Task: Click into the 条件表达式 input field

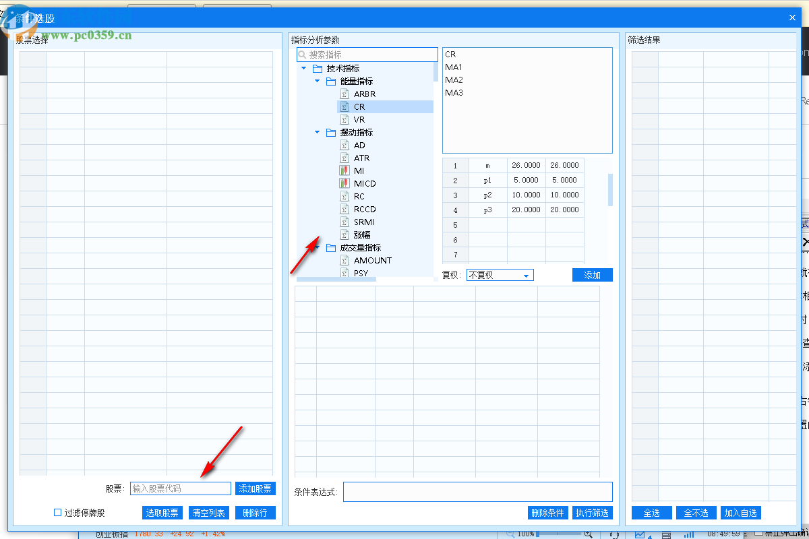Action: click(478, 492)
